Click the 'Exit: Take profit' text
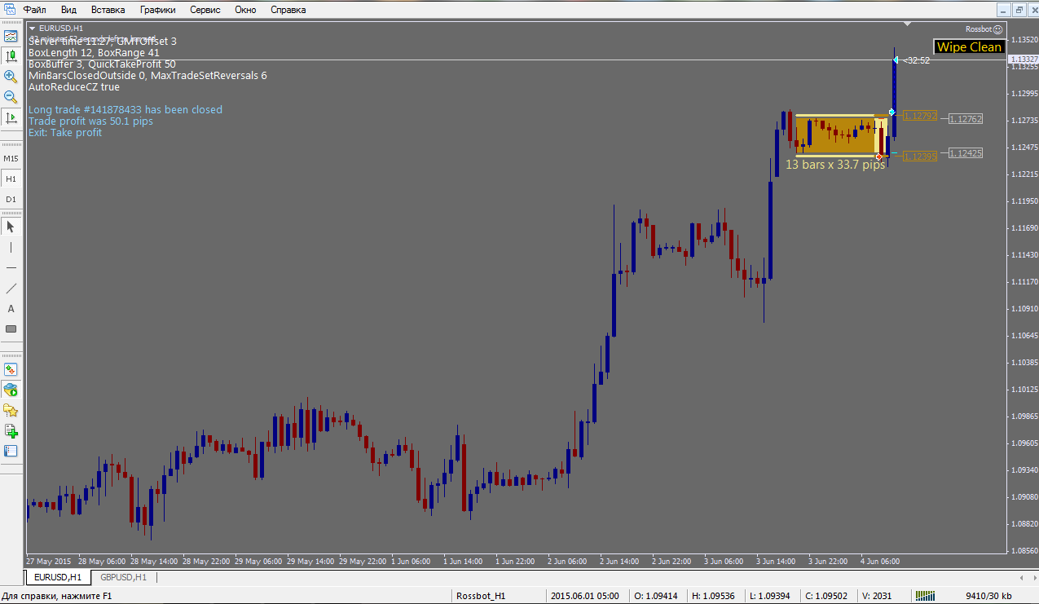 [65, 132]
